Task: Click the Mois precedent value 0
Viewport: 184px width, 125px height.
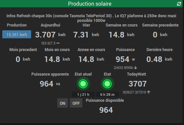Action: (x=18, y=59)
